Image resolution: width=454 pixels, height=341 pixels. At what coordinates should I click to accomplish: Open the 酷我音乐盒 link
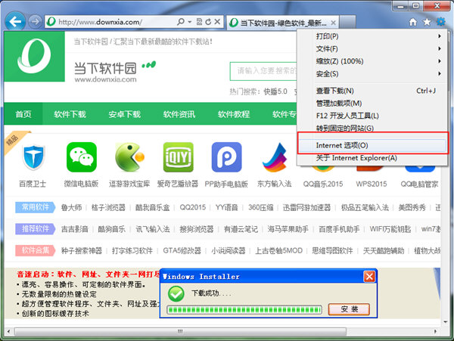click(x=152, y=207)
